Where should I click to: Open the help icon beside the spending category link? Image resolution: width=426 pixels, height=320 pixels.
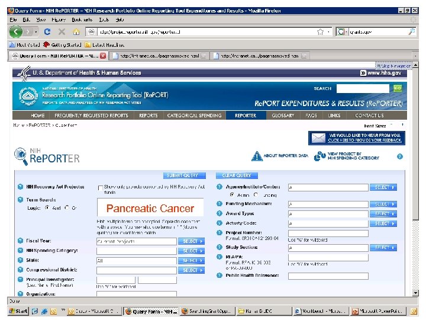(x=399, y=156)
